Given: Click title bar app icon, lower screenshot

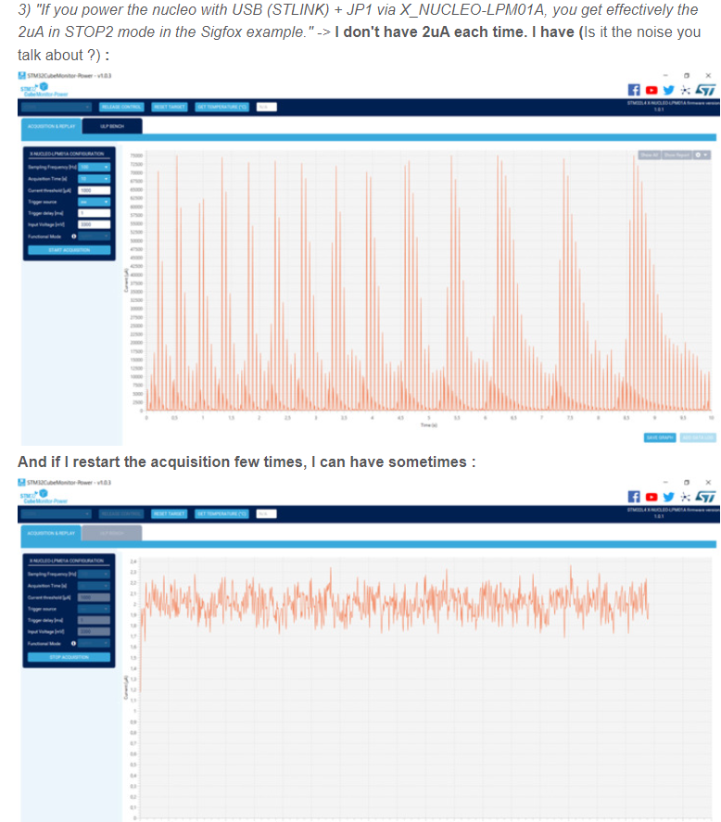Looking at the screenshot, I should pos(21,482).
